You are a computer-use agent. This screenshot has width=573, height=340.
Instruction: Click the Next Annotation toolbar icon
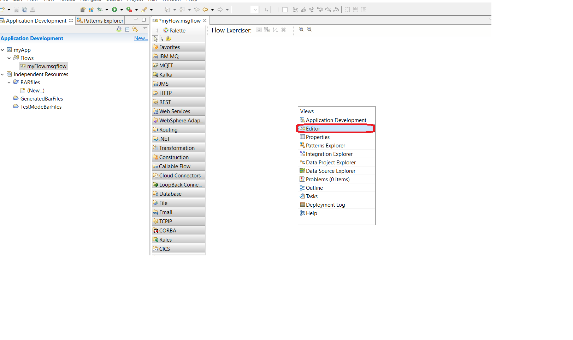167,10
